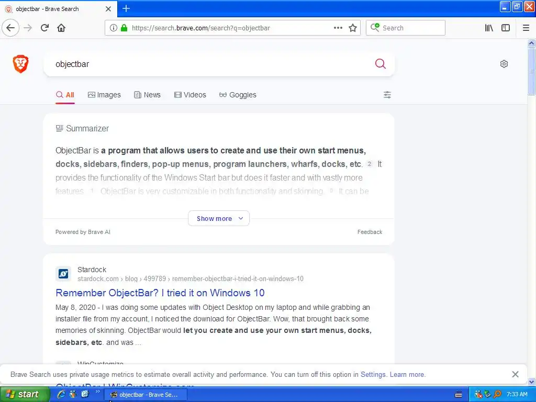The height and width of the screenshot is (402, 536).
Task: Open the Firefox hamburger menu
Action: point(526,28)
